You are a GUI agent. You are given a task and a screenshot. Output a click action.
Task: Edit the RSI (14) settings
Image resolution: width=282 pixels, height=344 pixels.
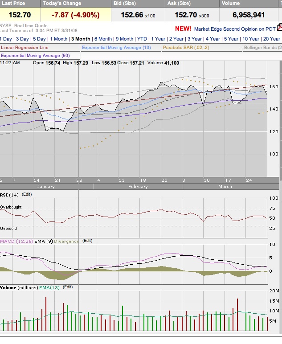click(27, 194)
